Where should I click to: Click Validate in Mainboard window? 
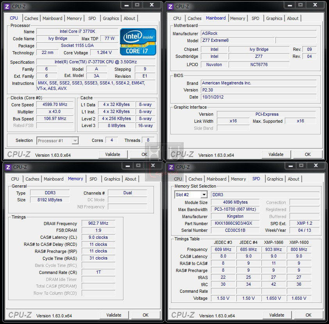pos(276,154)
